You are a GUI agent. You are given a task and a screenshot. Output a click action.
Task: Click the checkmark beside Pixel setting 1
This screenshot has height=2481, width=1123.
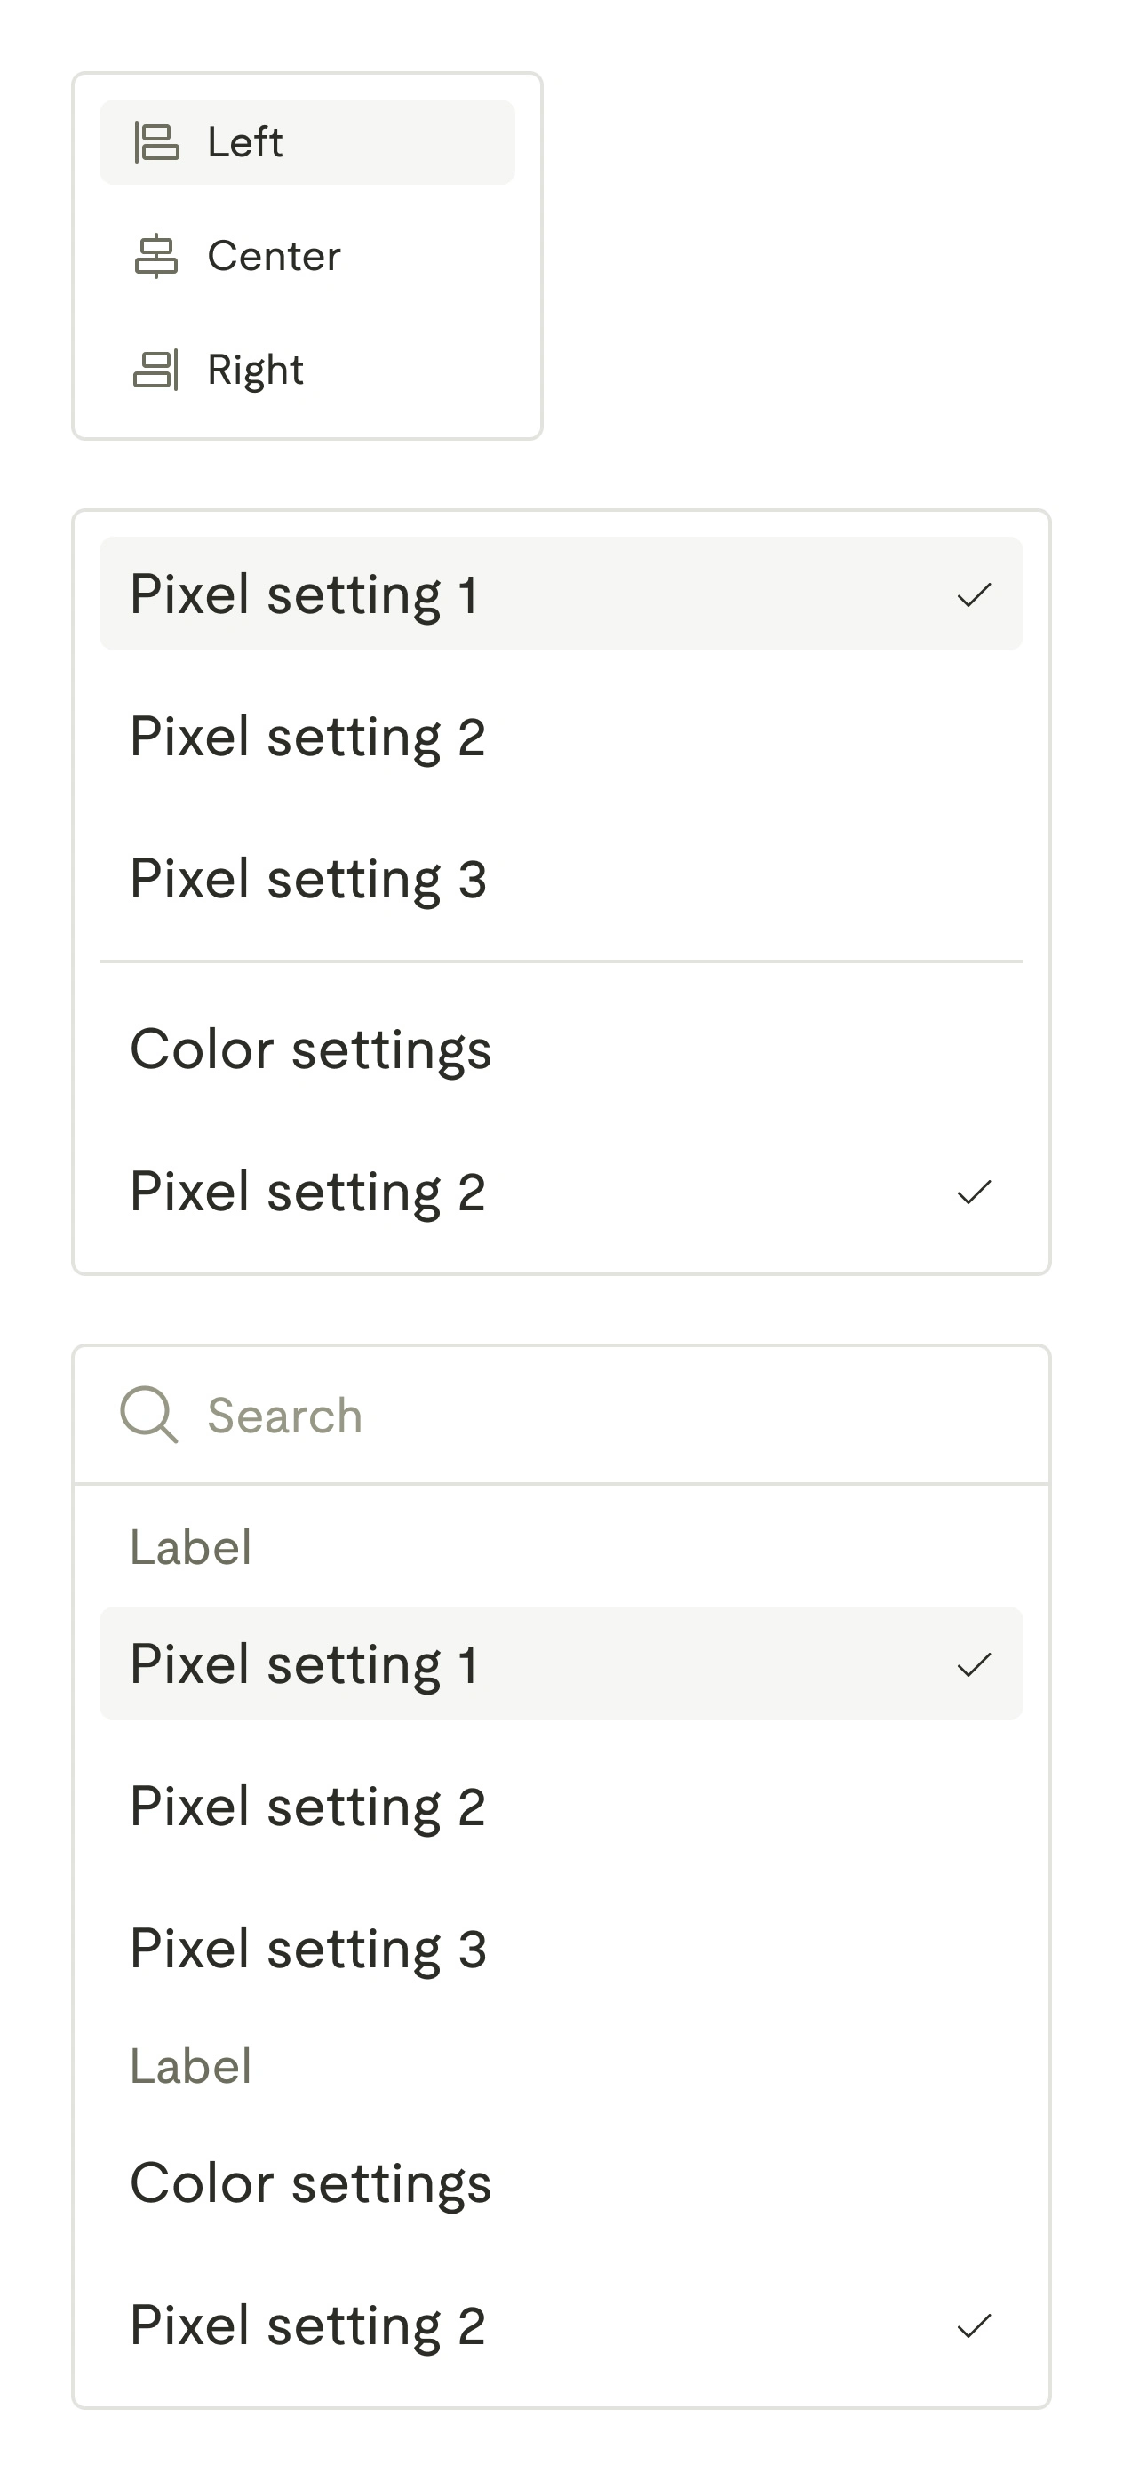click(976, 595)
